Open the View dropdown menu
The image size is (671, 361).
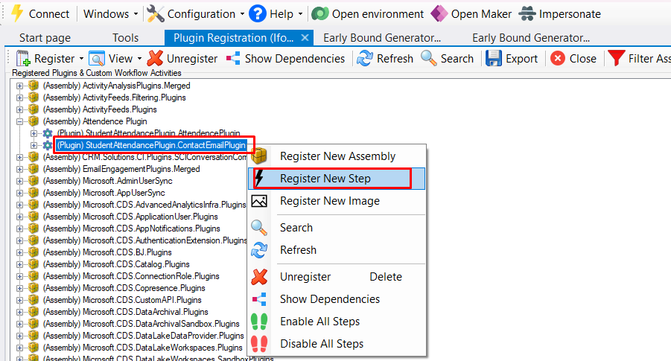click(x=138, y=59)
